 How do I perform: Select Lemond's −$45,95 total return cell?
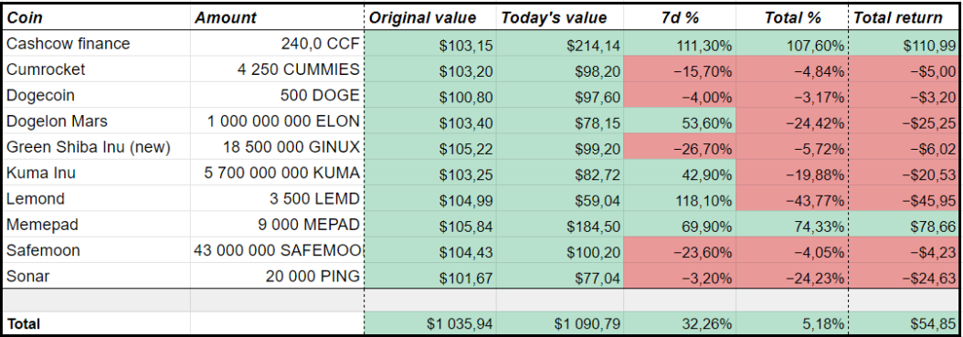click(904, 199)
